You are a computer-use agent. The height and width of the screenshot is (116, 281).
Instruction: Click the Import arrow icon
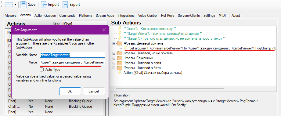[x=44, y=5]
